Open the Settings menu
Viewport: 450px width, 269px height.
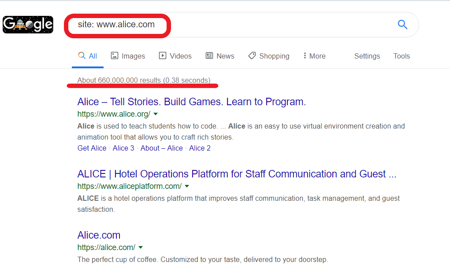click(x=367, y=55)
